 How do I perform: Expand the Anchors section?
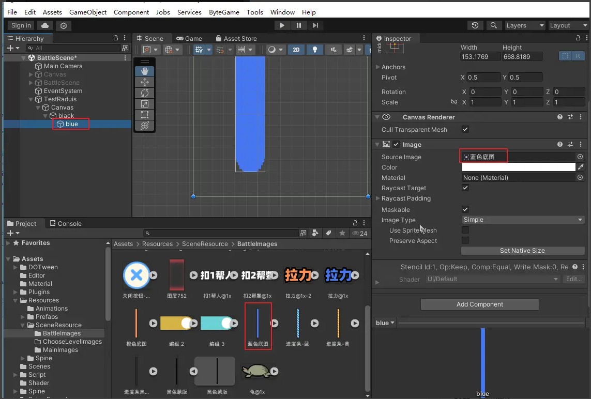coord(377,67)
